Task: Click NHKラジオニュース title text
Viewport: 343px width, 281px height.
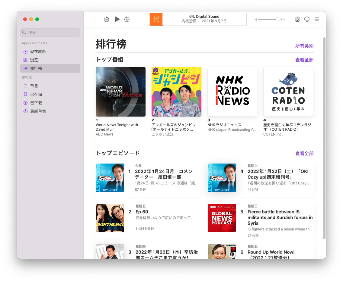Action: pyautogui.click(x=224, y=125)
